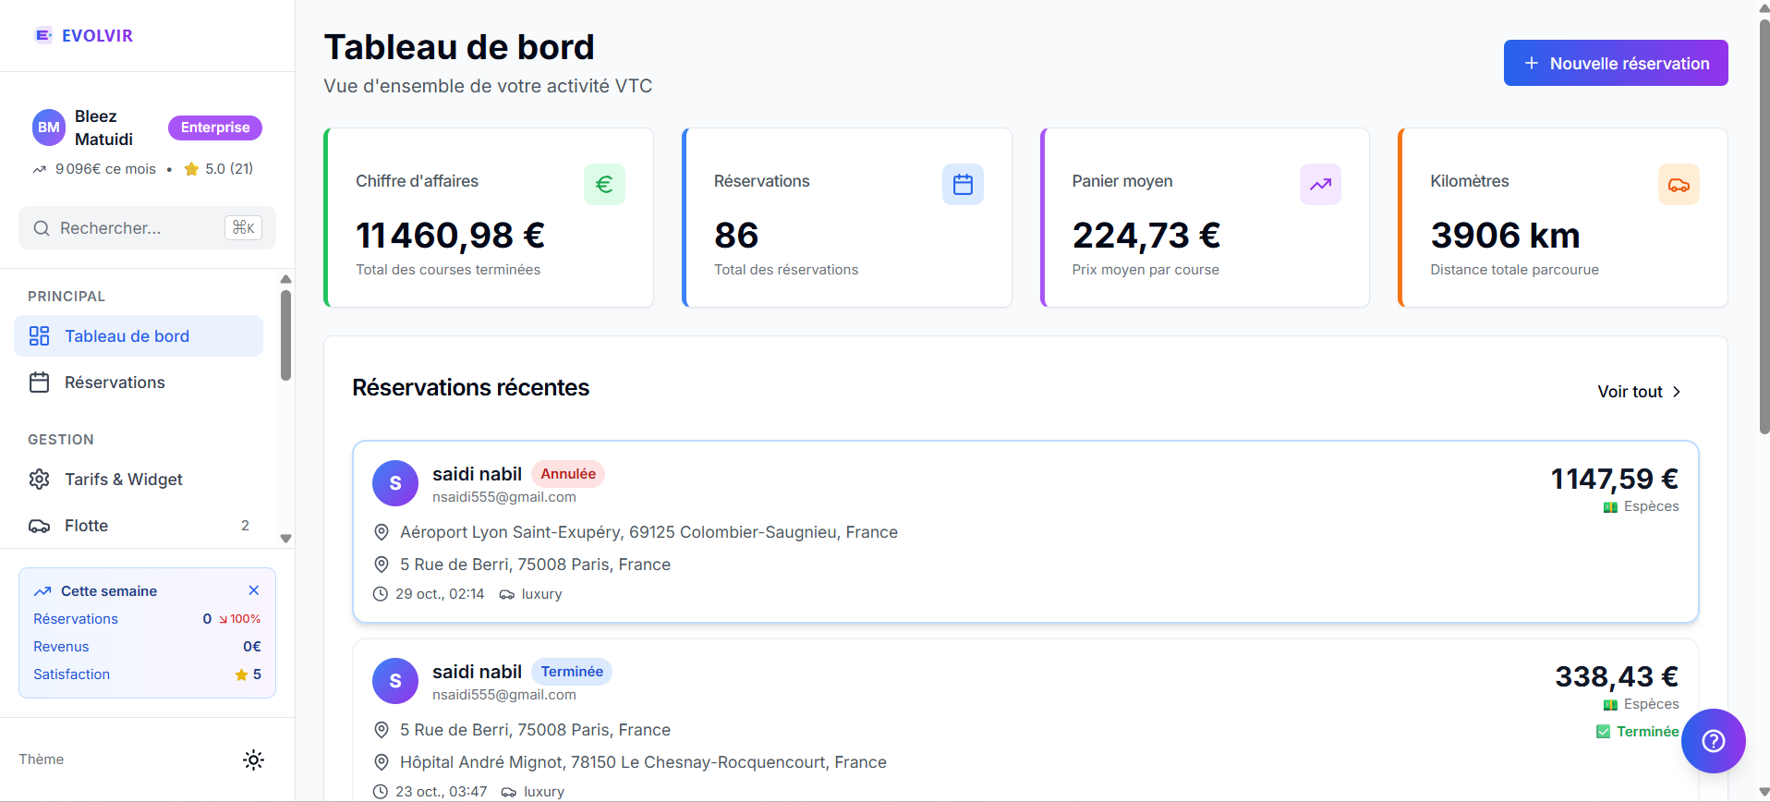The image size is (1770, 802).
Task: Click the 100% decrease indicator
Action: coord(239,619)
